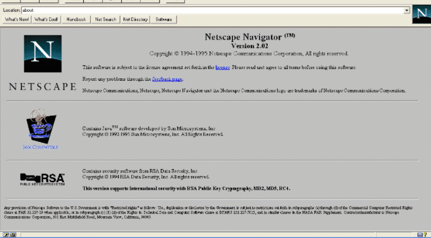Click the status bar message area
This screenshot has height=238, width=431.
pyautogui.click(x=198, y=234)
